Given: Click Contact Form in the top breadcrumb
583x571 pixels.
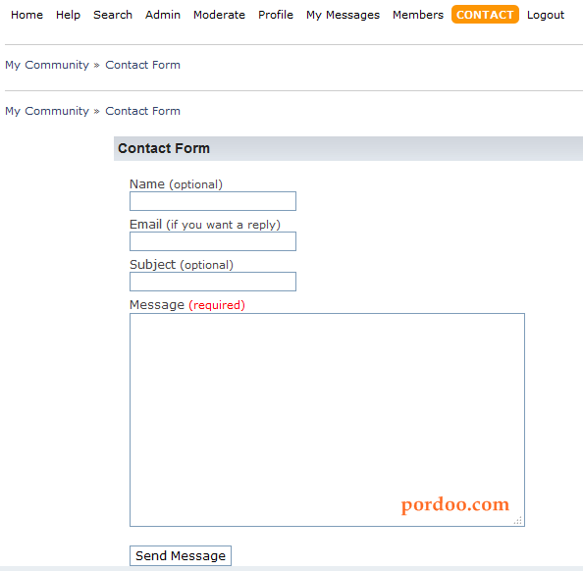Looking at the screenshot, I should click(x=142, y=65).
